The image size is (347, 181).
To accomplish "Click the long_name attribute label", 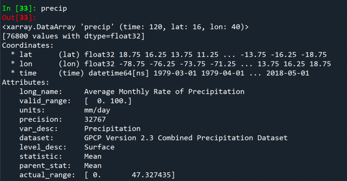I will 40,92.
